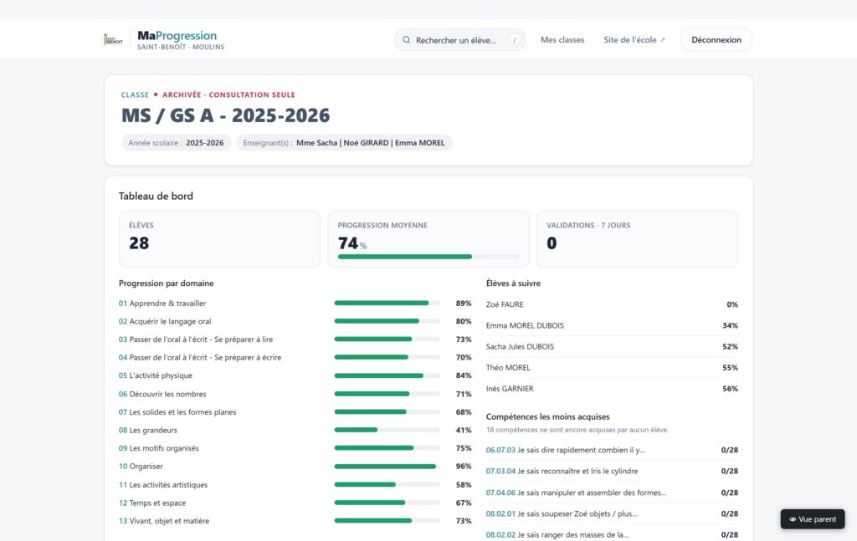Open domain 05 L'activité physique

156,375
